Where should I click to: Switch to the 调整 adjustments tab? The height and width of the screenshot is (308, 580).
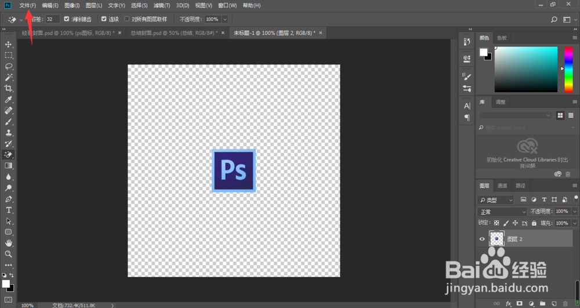501,102
